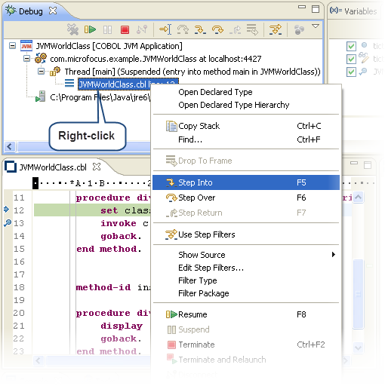Click red Terminate icon in Debug toolbar
385x386 pixels.
pos(125,30)
